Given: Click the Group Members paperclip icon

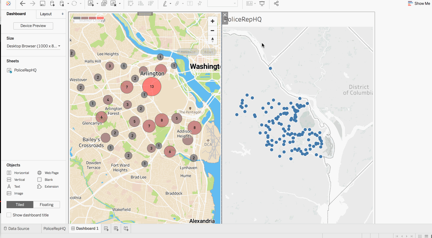Looking at the screenshot, I should point(177,3).
